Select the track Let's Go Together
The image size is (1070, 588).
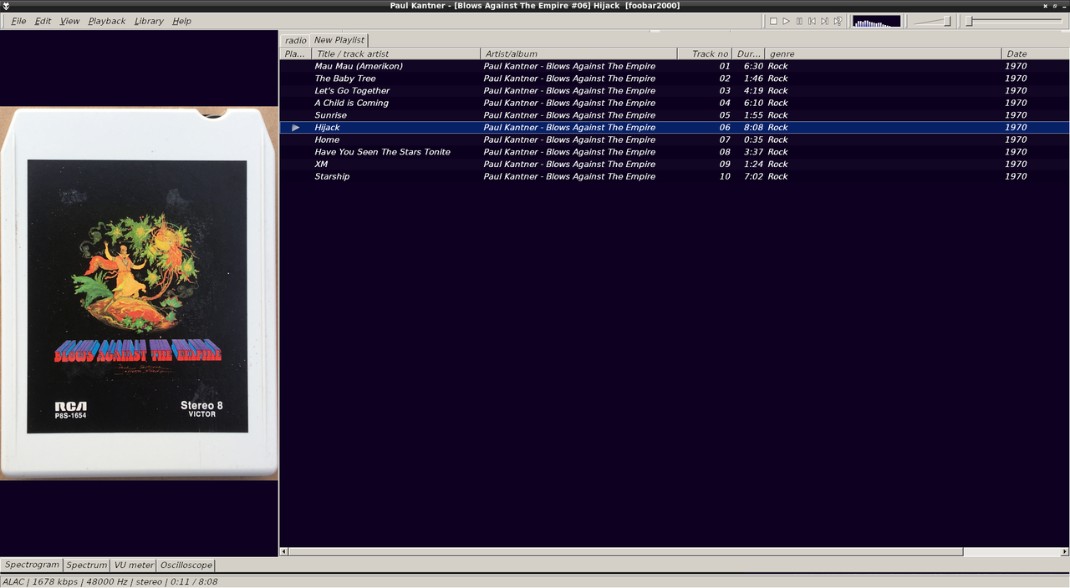[x=675, y=90]
